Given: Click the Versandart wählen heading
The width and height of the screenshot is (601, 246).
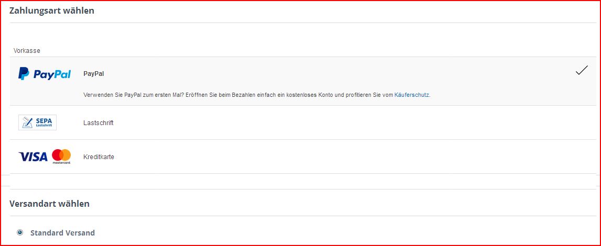Looking at the screenshot, I should point(49,204).
